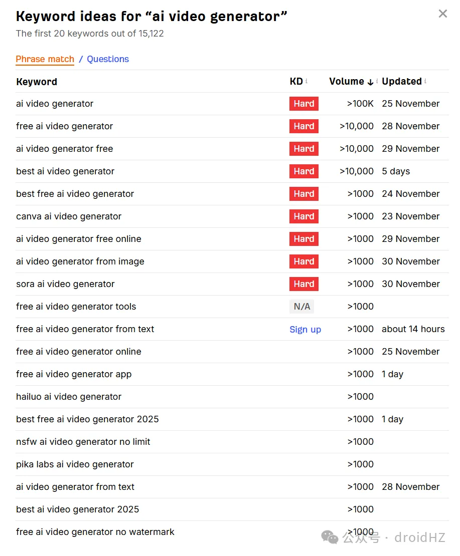Click the Sign up link
Viewport: 460px width, 556px height.
tap(305, 330)
